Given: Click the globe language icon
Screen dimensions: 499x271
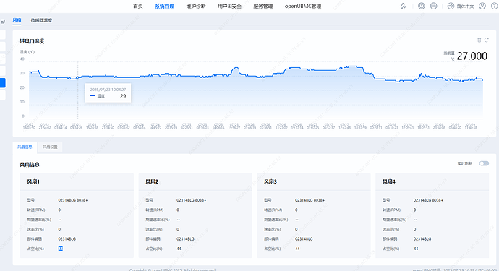Looking at the screenshot, I should pos(451,6).
